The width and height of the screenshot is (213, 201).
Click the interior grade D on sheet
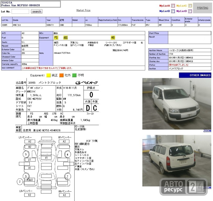(88, 108)
